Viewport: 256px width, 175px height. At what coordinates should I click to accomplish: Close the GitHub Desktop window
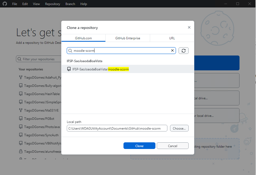(x=250, y=4)
